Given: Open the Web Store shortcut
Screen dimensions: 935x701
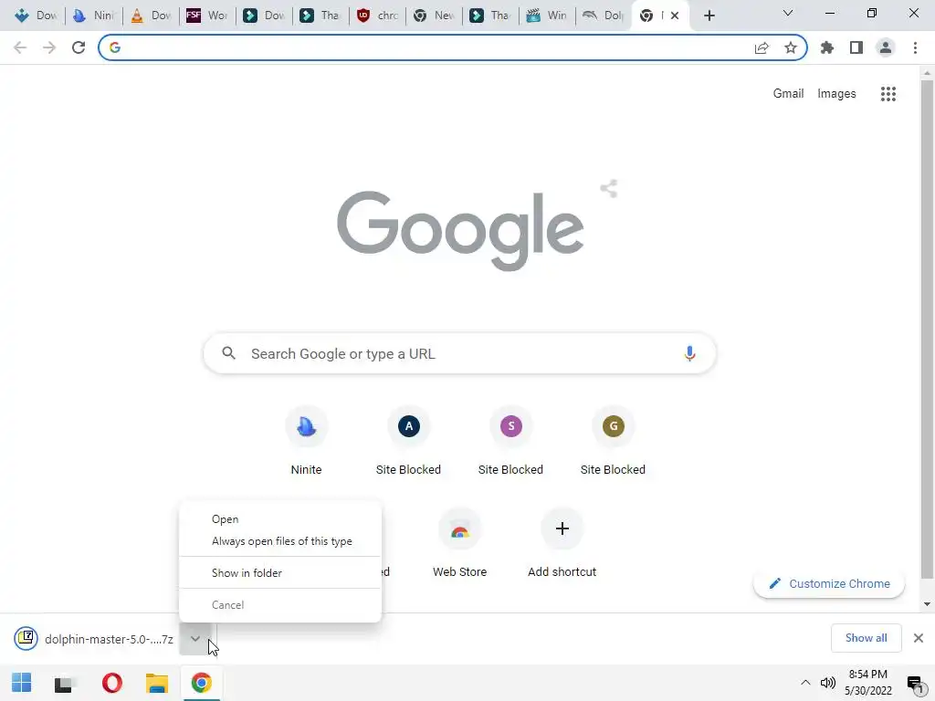Looking at the screenshot, I should tap(460, 543).
